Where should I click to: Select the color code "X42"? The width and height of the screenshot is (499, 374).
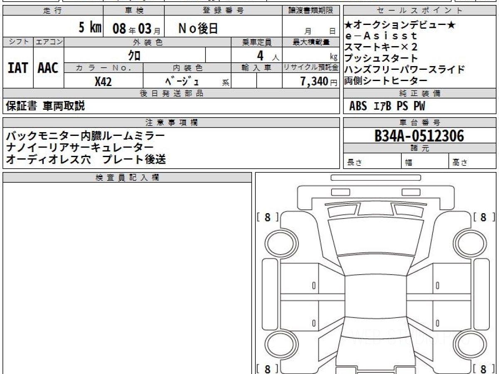coord(103,81)
